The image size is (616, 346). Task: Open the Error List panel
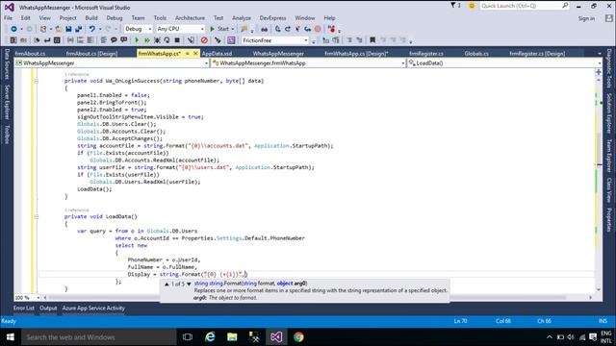tap(24, 309)
